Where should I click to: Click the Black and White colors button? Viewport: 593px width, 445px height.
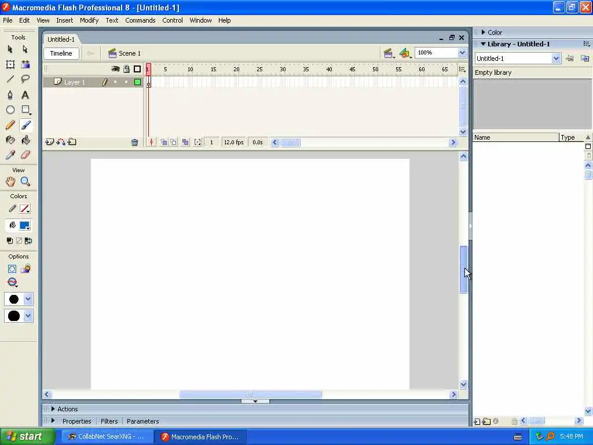(x=9, y=240)
